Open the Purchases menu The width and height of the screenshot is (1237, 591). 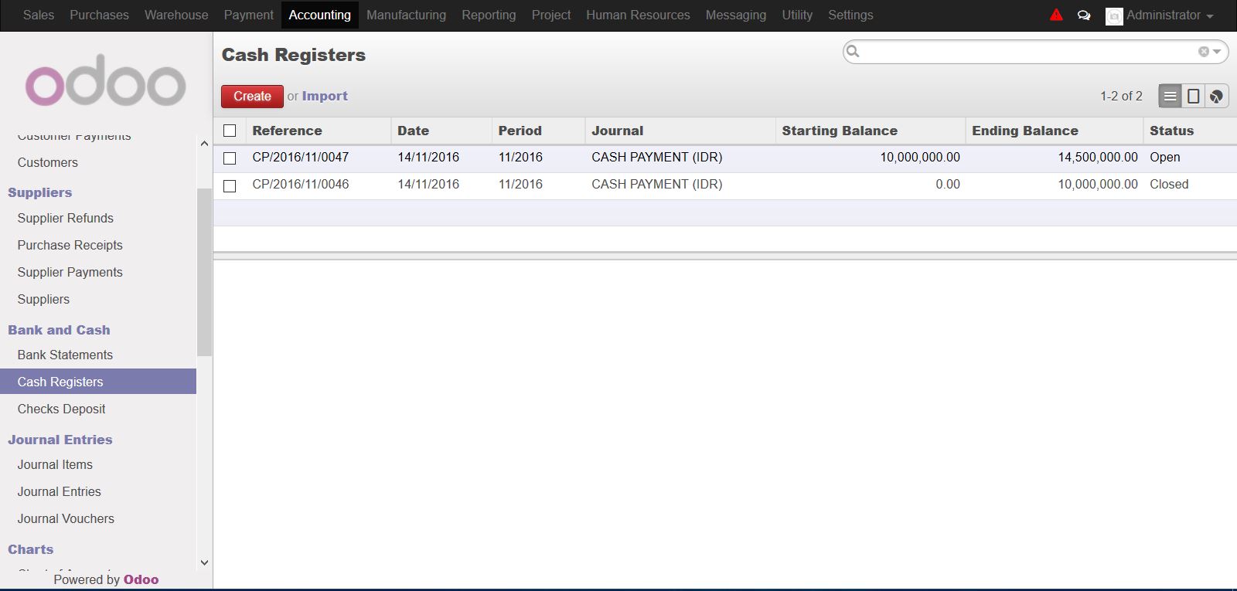[99, 15]
